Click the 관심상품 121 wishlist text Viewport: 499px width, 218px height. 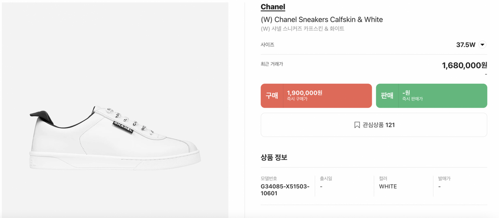[x=378, y=125]
